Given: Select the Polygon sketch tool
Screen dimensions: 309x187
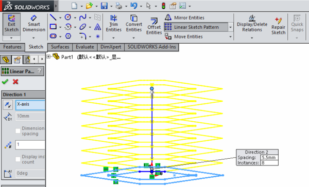Looking at the screenshot, I should [68, 36].
